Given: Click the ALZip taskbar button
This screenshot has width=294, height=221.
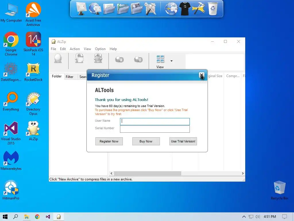Looking at the screenshot, I should [x=59, y=217].
